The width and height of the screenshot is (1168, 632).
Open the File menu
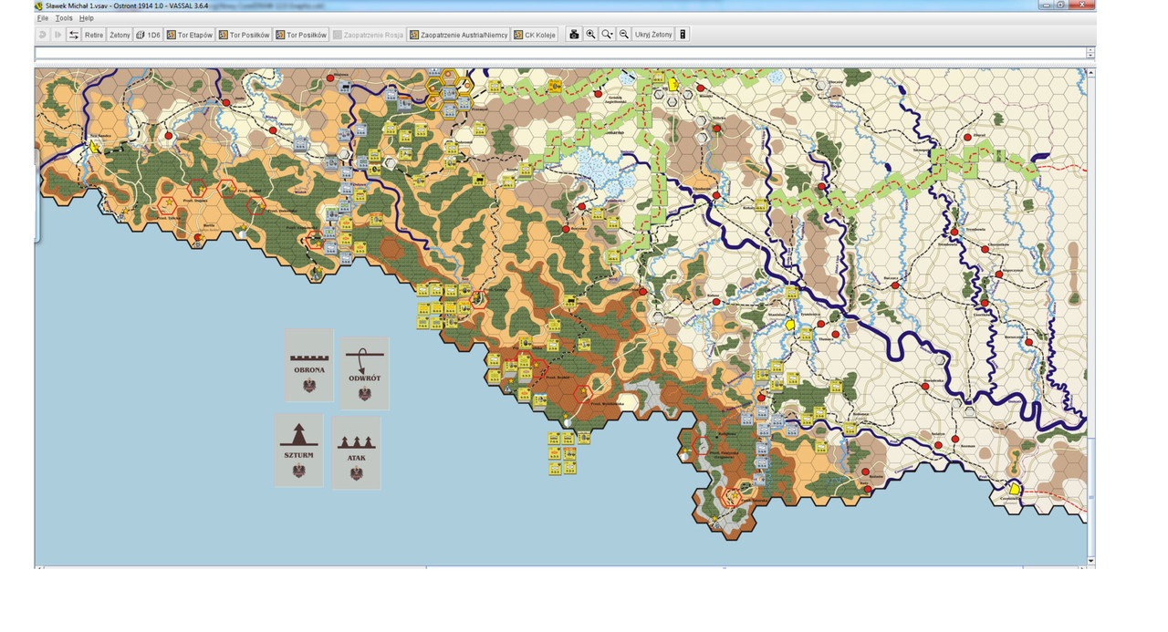pyautogui.click(x=42, y=18)
